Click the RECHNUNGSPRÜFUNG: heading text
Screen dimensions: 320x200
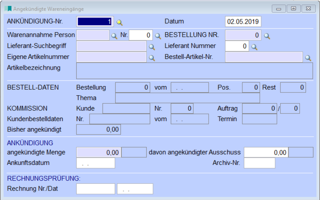(x=44, y=178)
